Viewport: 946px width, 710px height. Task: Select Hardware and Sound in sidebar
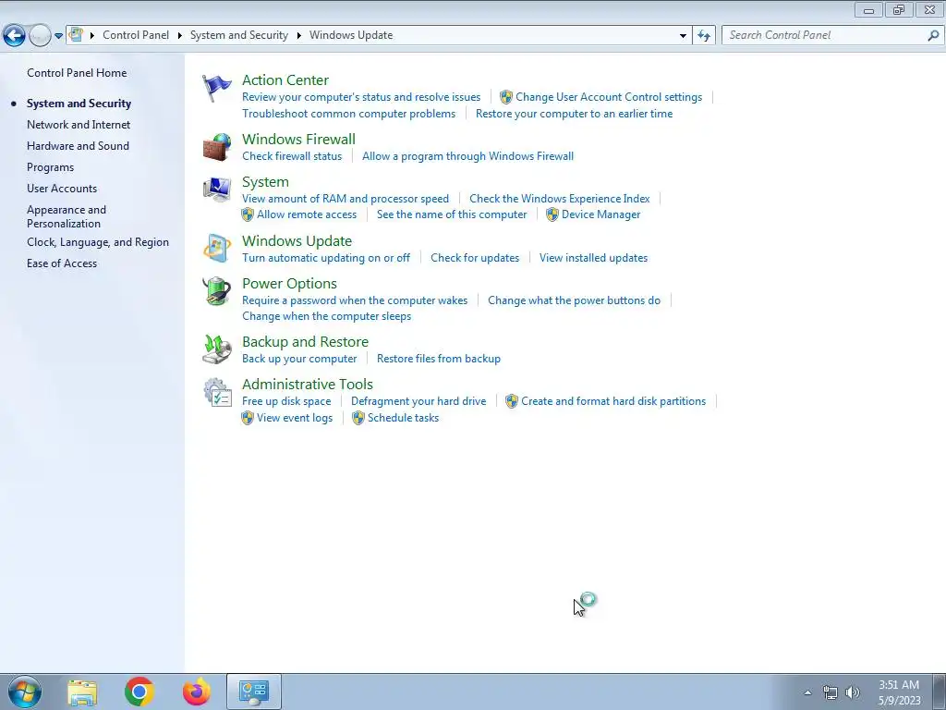pyautogui.click(x=78, y=145)
